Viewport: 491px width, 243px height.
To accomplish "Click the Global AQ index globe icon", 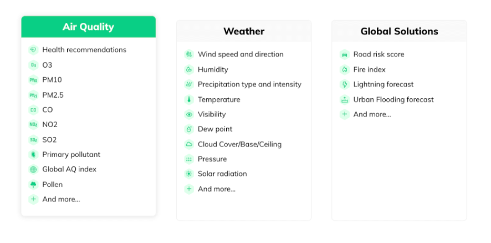I will [33, 169].
